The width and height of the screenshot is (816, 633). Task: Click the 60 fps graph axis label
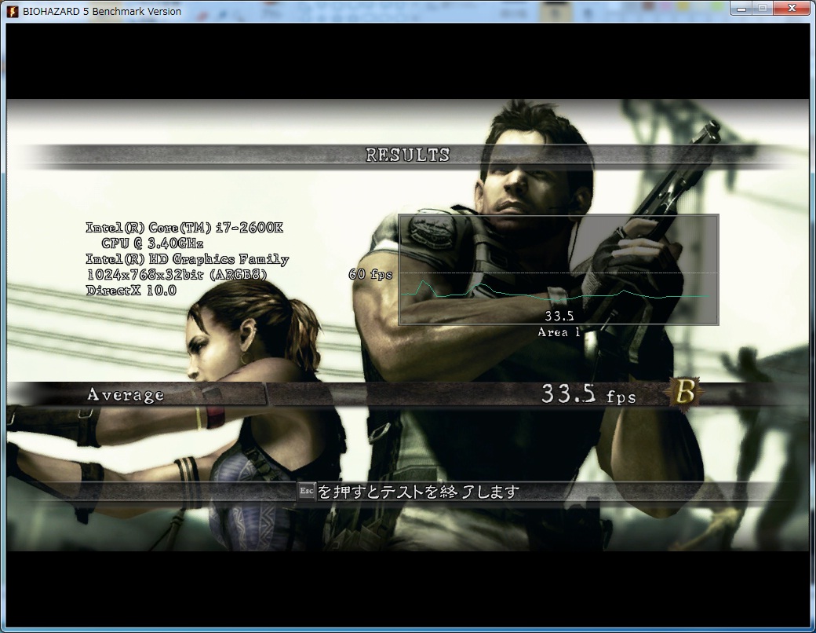coord(370,274)
